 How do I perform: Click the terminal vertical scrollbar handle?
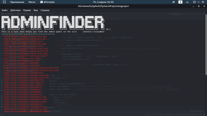[206, 45]
